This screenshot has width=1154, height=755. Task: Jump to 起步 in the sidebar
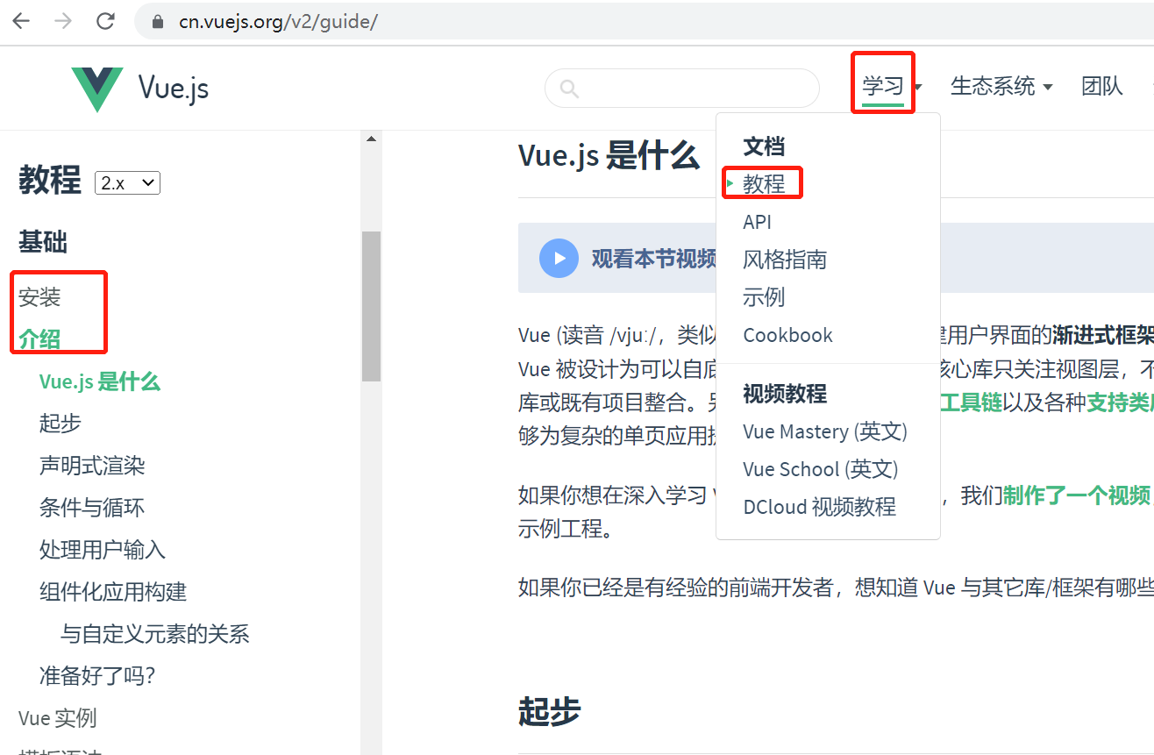(x=61, y=424)
